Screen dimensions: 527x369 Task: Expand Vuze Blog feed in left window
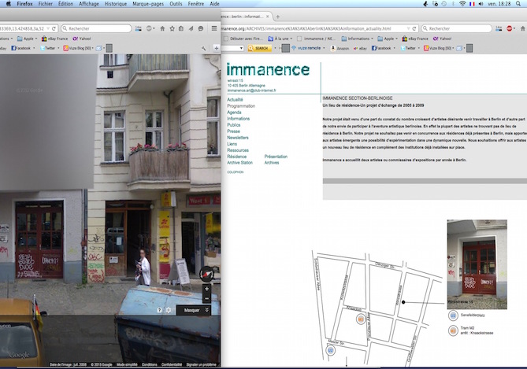[x=94, y=48]
